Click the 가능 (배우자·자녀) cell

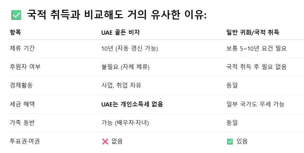(125, 123)
